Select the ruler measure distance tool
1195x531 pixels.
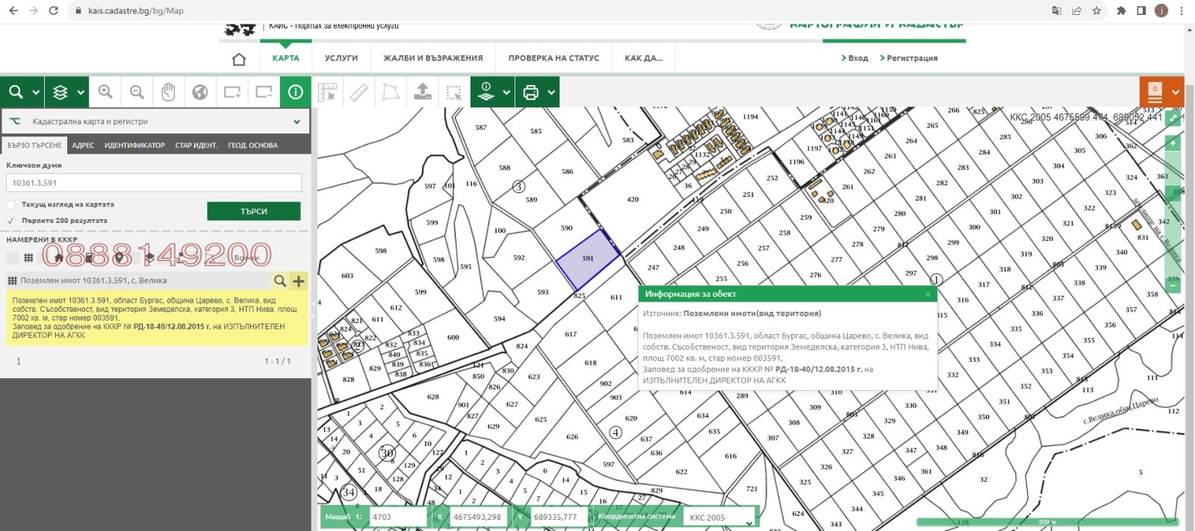(x=359, y=92)
